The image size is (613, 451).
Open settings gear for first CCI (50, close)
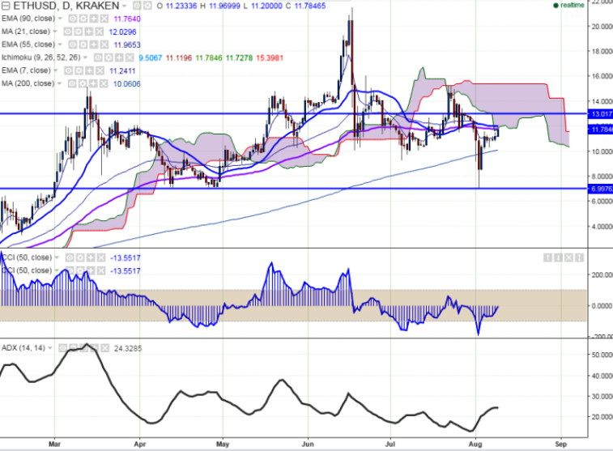point(81,258)
